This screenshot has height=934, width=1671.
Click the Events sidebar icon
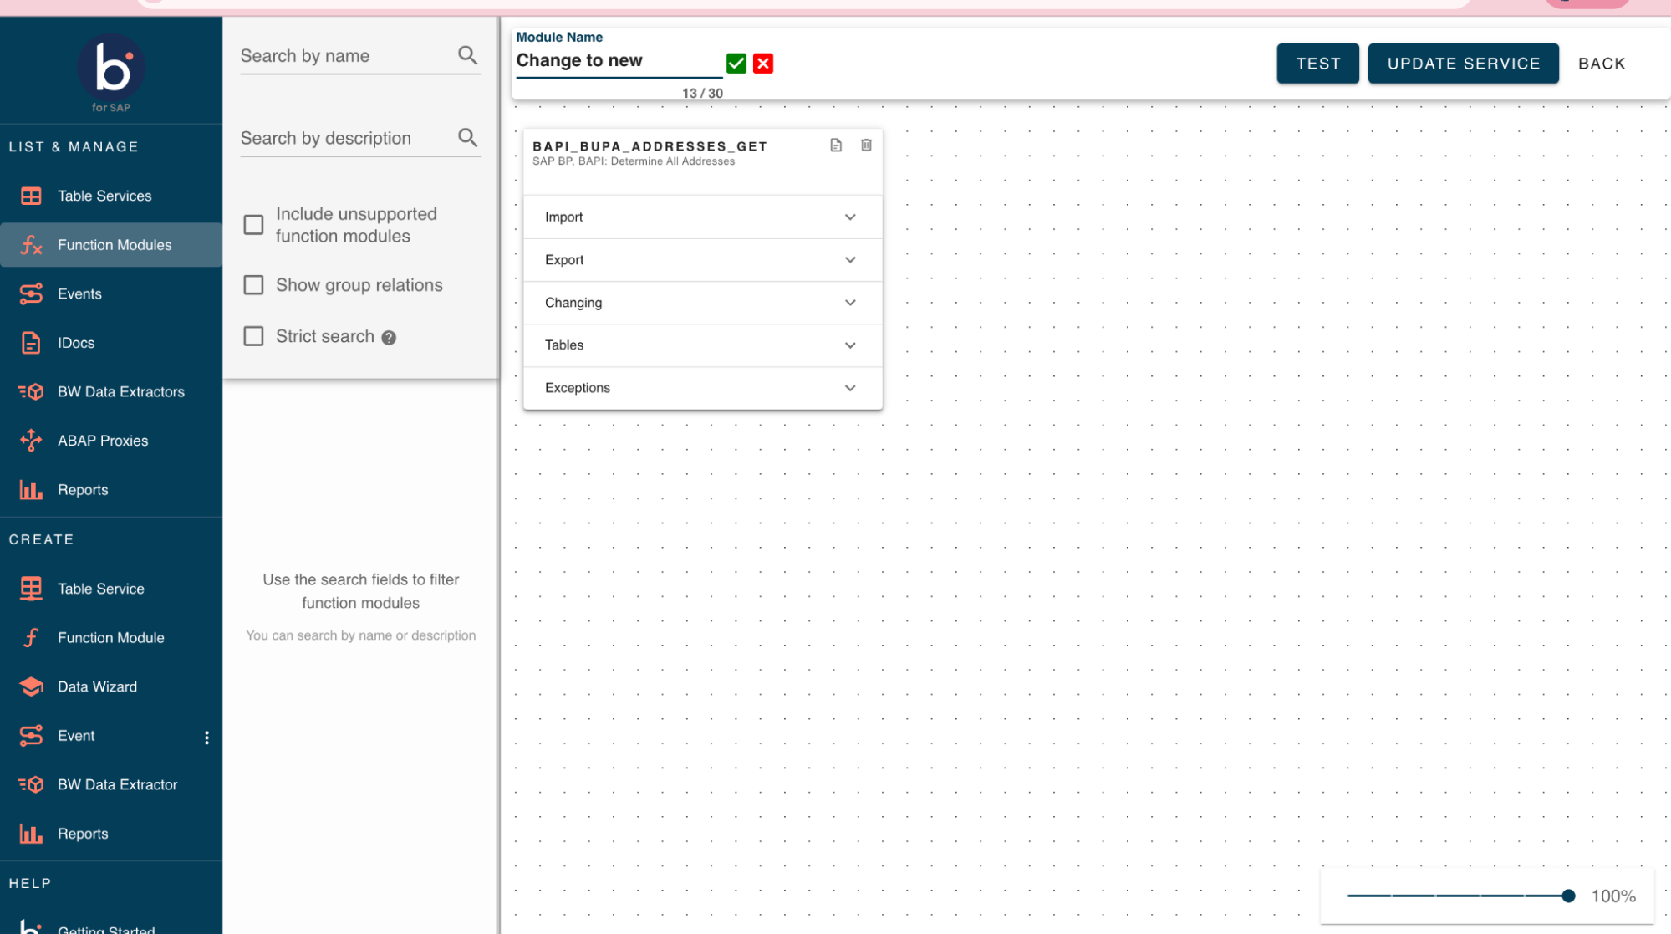click(x=31, y=293)
